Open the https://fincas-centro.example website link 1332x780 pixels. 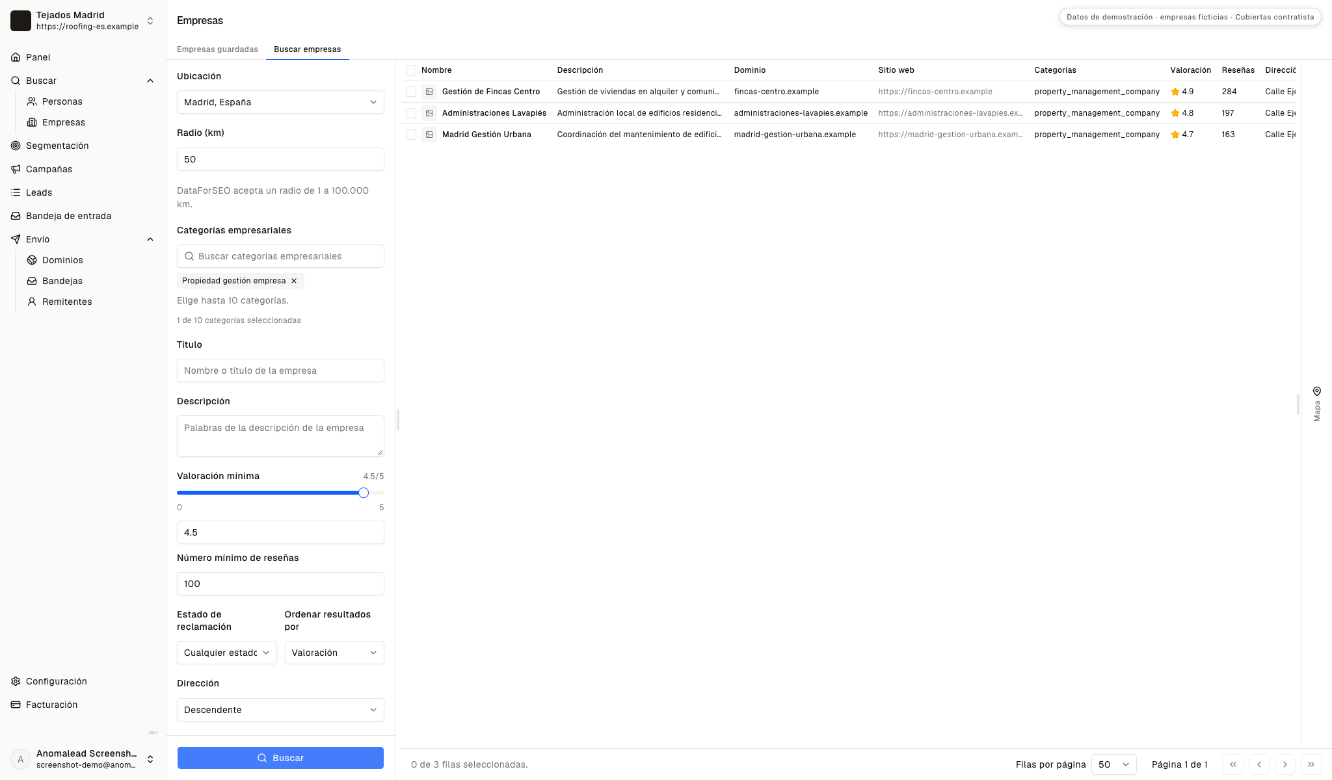pyautogui.click(x=935, y=92)
